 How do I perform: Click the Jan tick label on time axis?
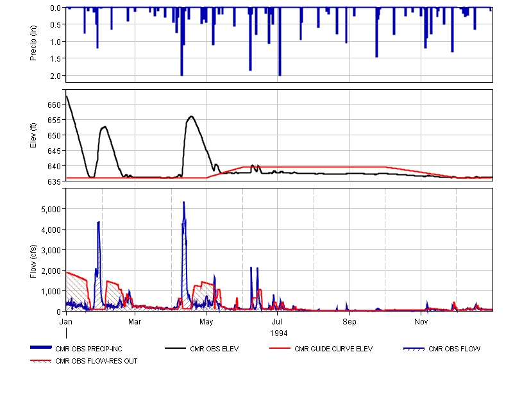point(66,321)
